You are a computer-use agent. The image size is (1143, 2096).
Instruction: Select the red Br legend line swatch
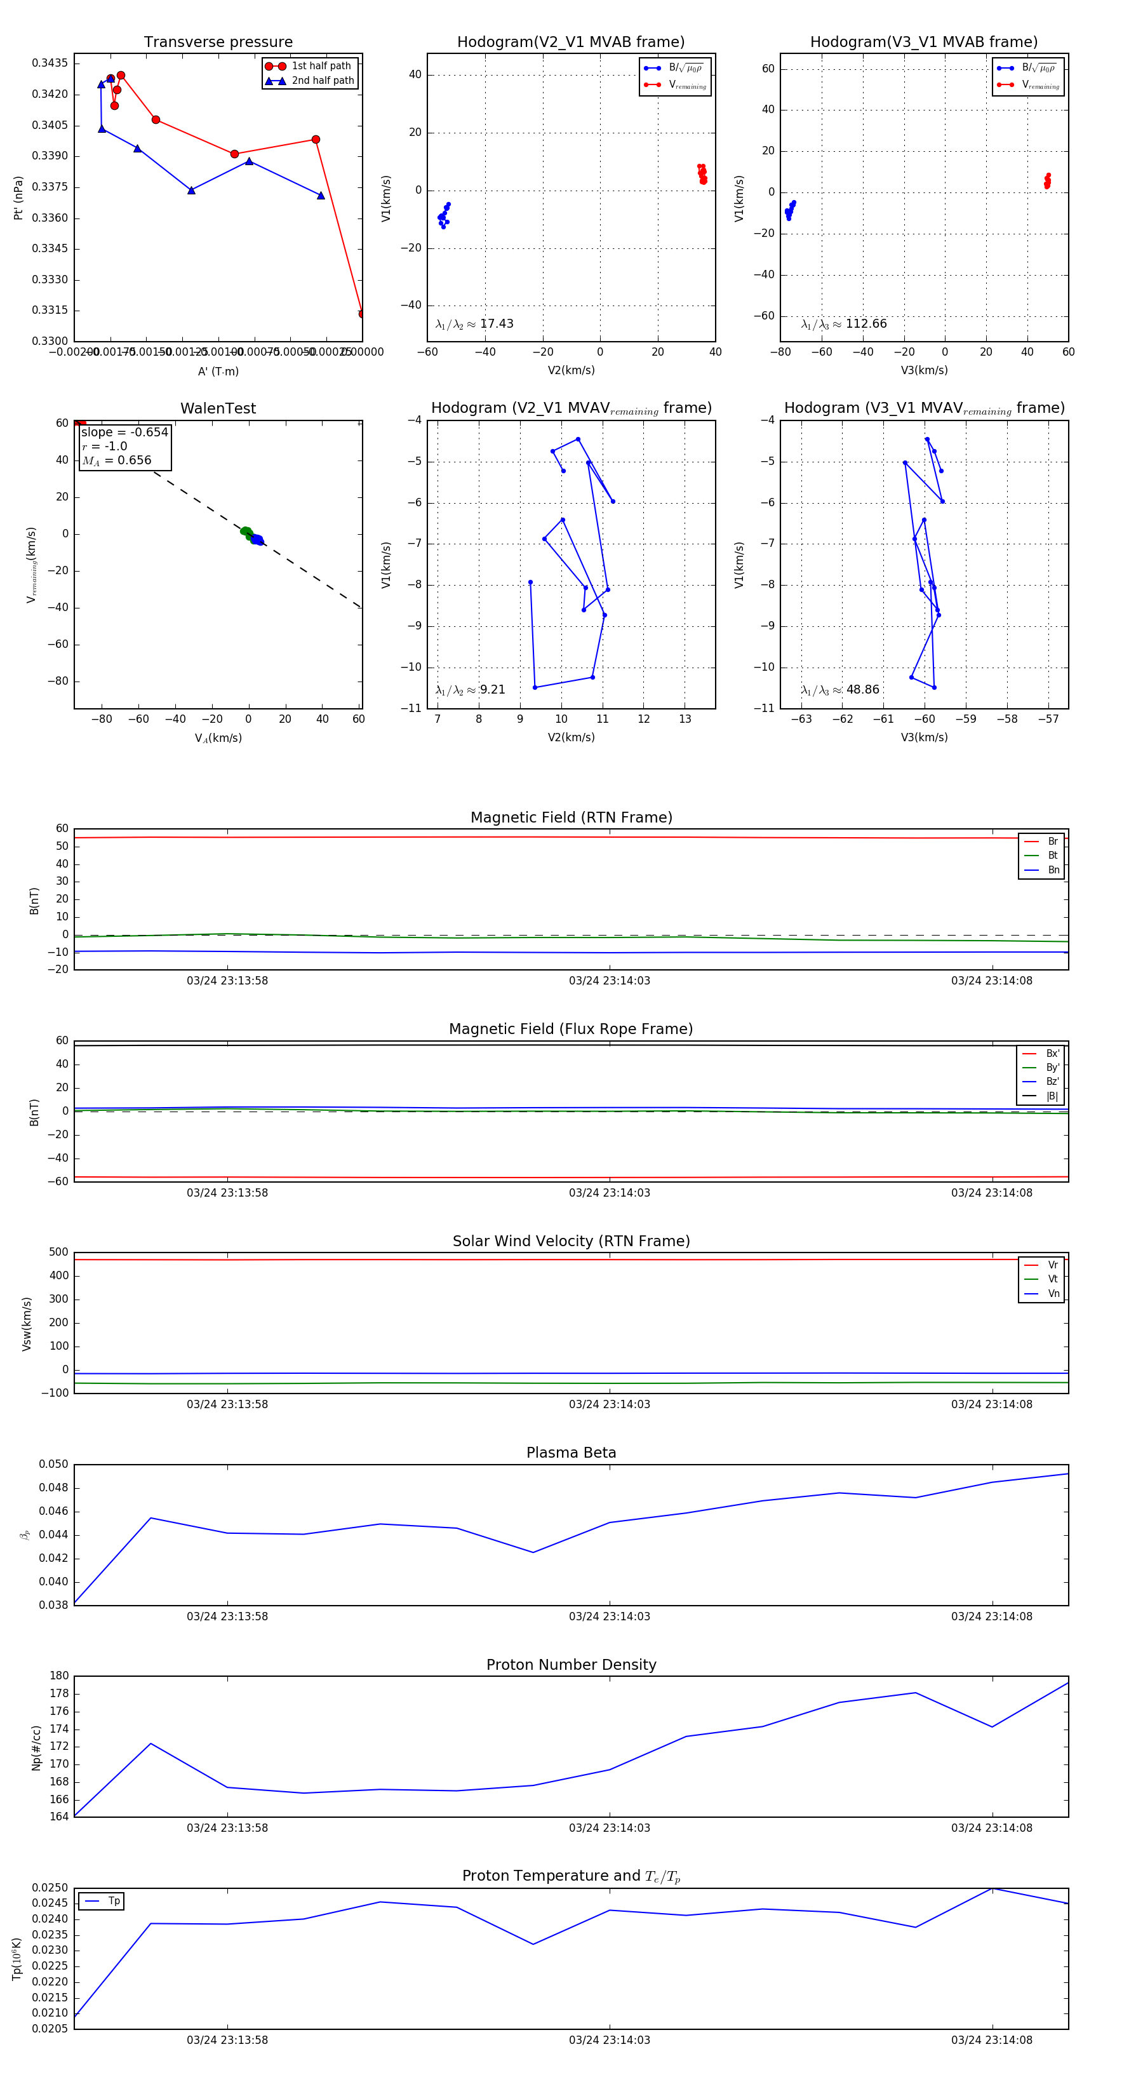1031,842
